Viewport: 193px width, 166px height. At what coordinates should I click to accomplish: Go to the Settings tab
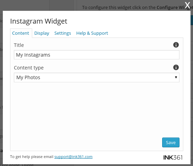click(63, 33)
